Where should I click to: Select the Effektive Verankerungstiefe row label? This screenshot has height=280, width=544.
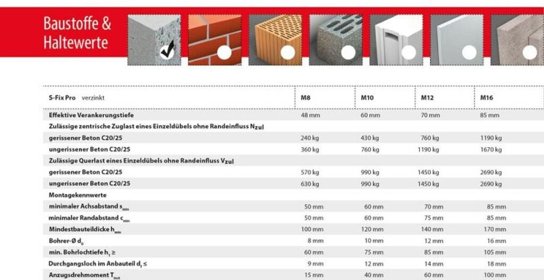point(91,115)
